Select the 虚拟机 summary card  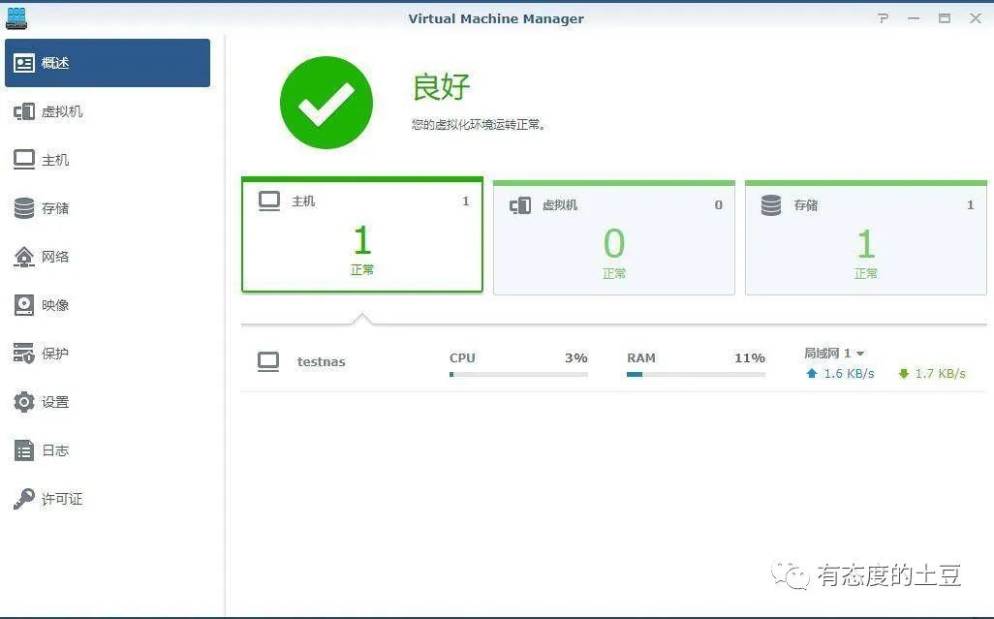coord(613,237)
